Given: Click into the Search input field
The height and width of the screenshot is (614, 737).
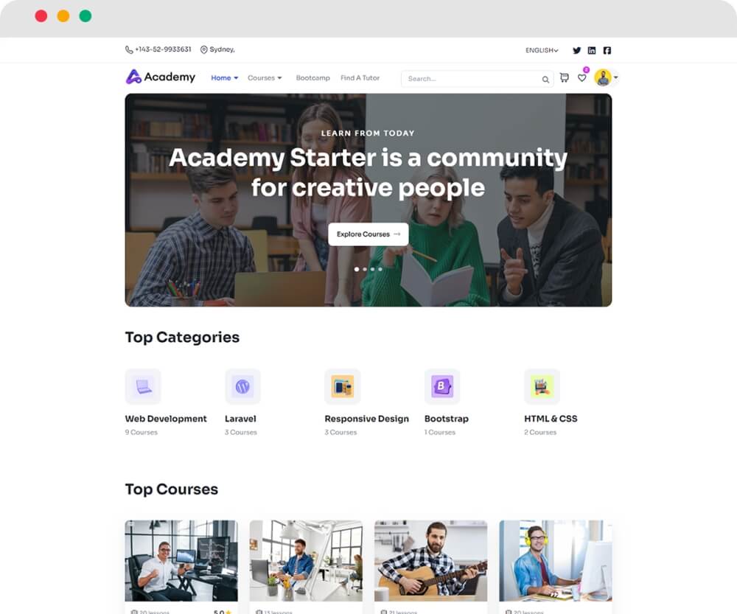Looking at the screenshot, I should (472, 79).
